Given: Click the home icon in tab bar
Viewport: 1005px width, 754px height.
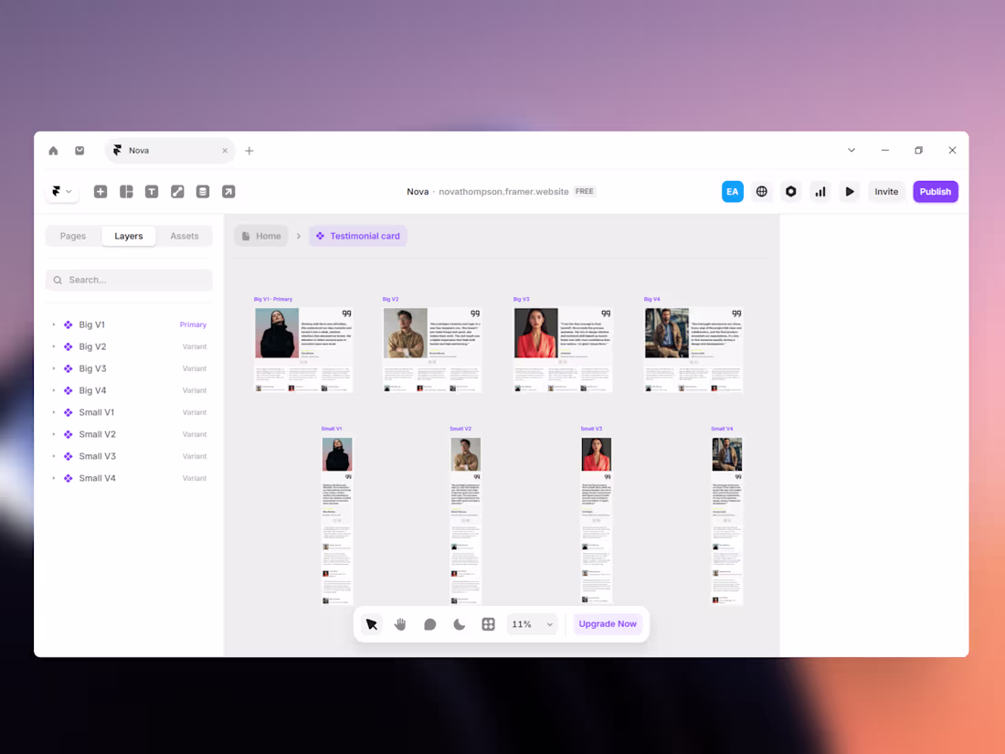Looking at the screenshot, I should [x=53, y=151].
